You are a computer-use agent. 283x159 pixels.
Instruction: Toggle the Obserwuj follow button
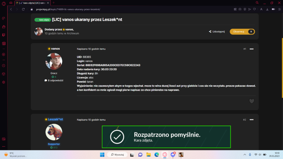click(242, 32)
